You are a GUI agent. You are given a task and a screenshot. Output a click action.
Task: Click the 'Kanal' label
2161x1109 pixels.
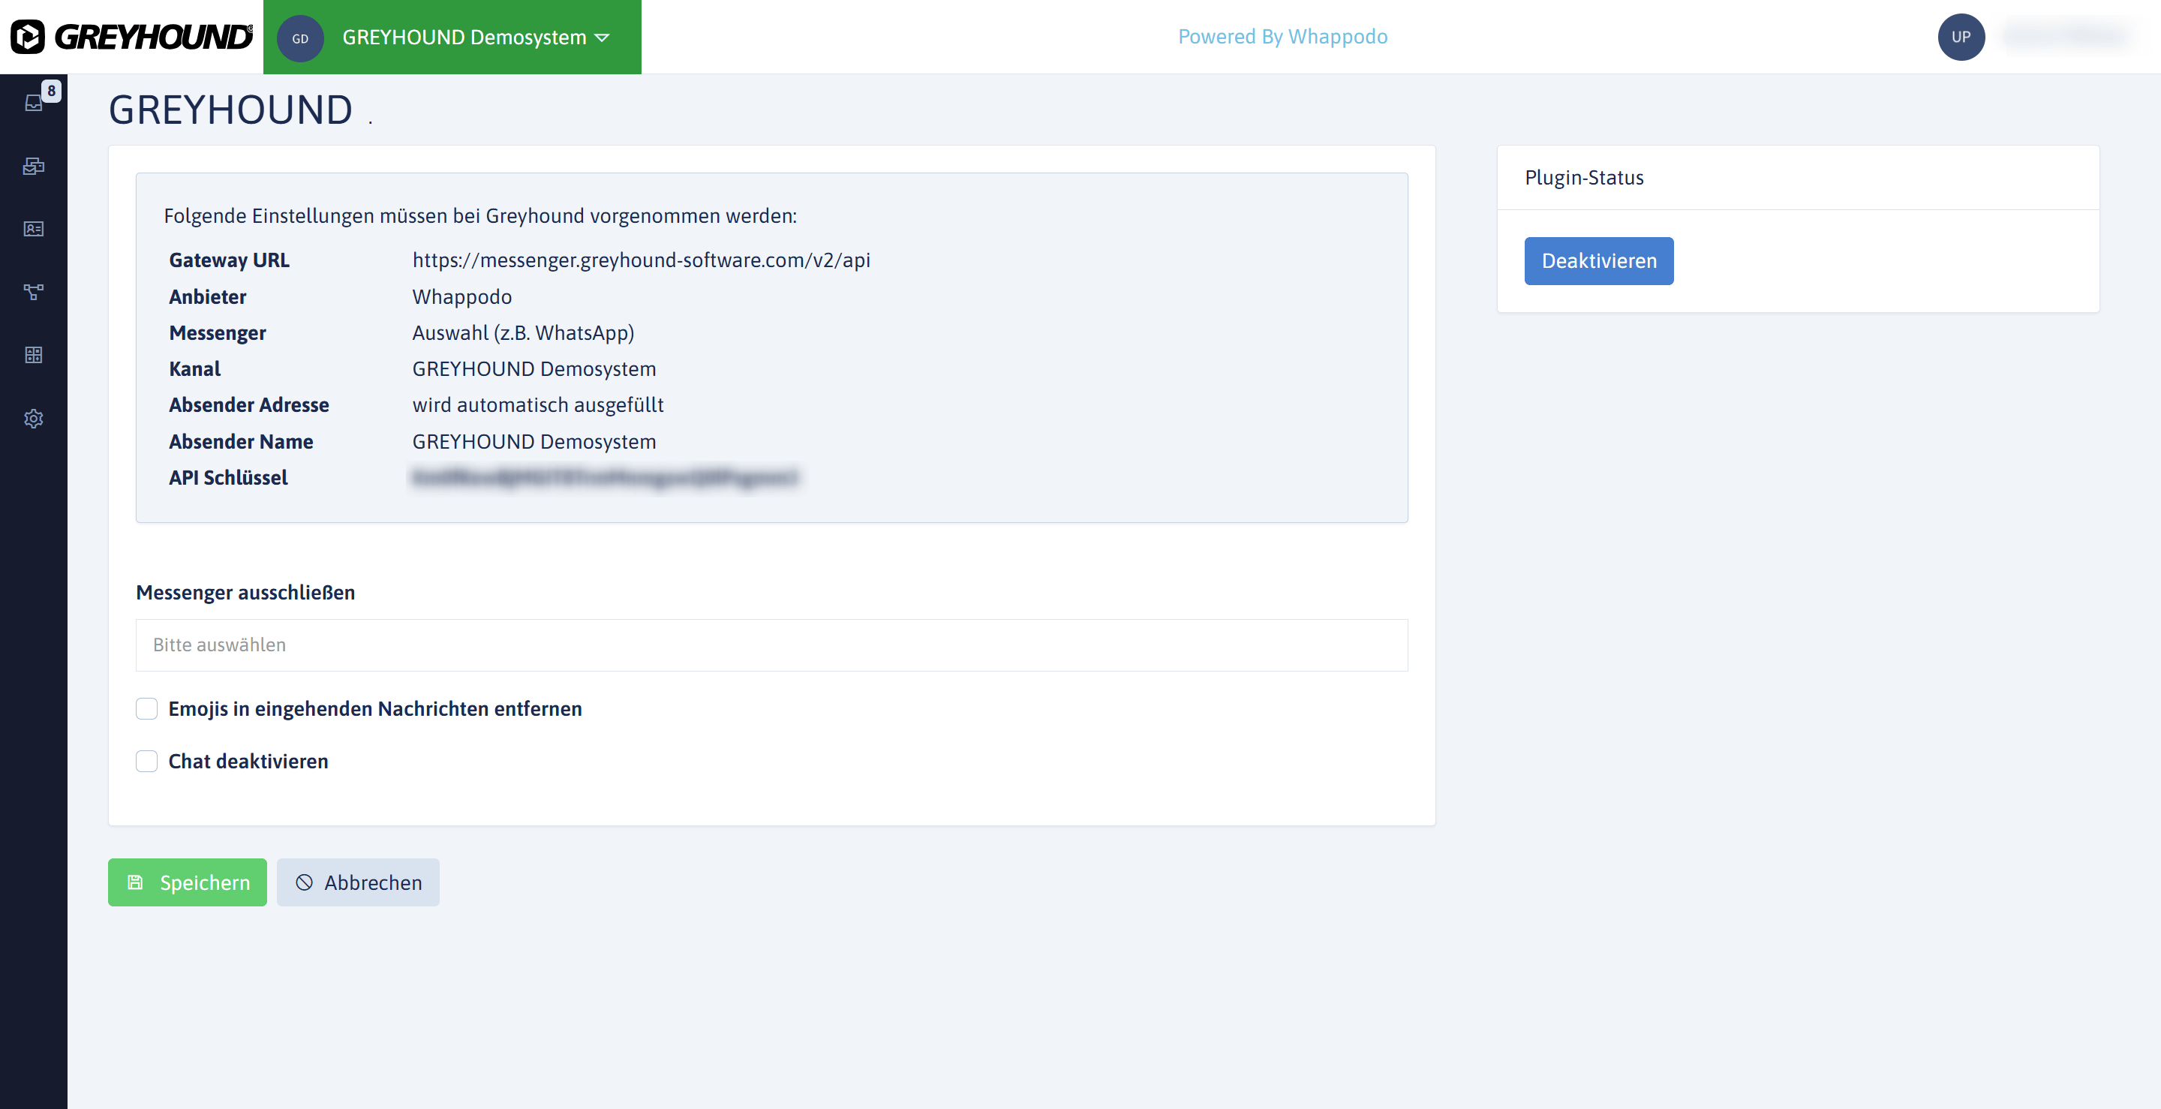(x=194, y=369)
